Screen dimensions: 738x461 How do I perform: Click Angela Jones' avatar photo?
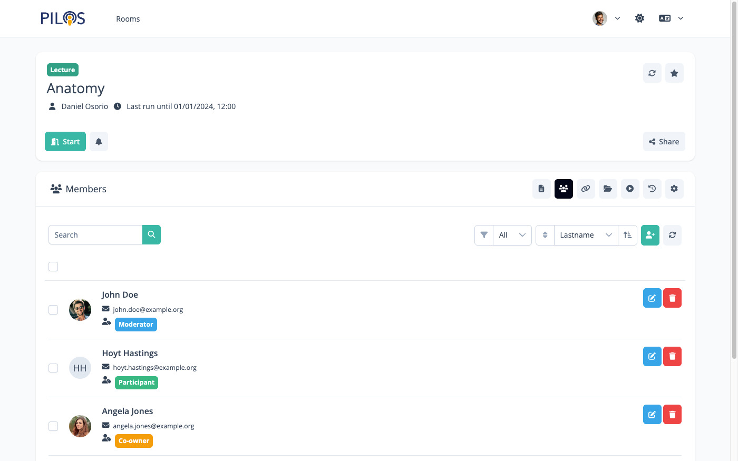[80, 426]
